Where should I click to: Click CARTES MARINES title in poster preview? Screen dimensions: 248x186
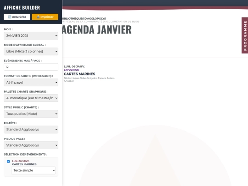[79, 74]
